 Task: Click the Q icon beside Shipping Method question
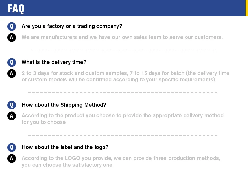point(12,105)
